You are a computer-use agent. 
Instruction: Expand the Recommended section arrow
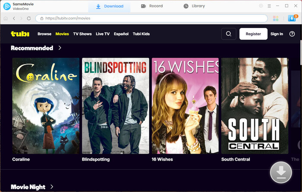pyautogui.click(x=60, y=48)
